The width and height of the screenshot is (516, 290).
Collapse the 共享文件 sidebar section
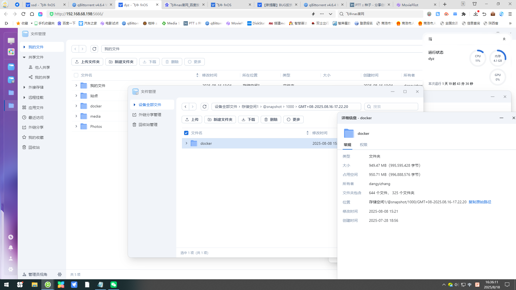click(x=24, y=57)
